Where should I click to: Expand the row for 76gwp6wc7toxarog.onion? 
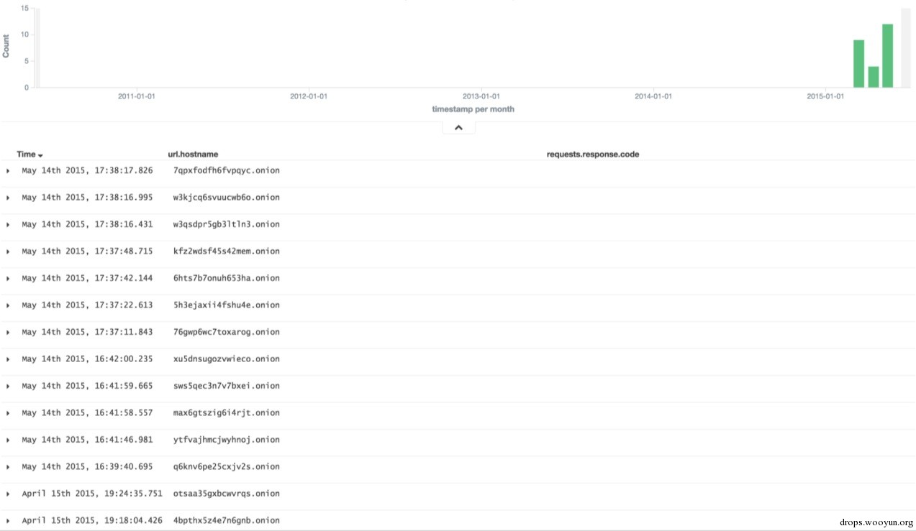click(x=8, y=333)
